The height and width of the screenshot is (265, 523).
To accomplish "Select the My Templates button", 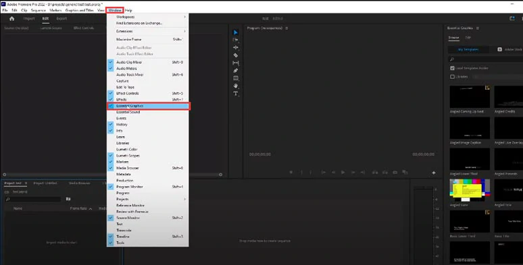I will pyautogui.click(x=468, y=49).
